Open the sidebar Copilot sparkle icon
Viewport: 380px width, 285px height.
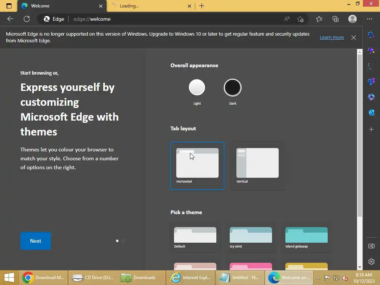pyautogui.click(x=371, y=50)
